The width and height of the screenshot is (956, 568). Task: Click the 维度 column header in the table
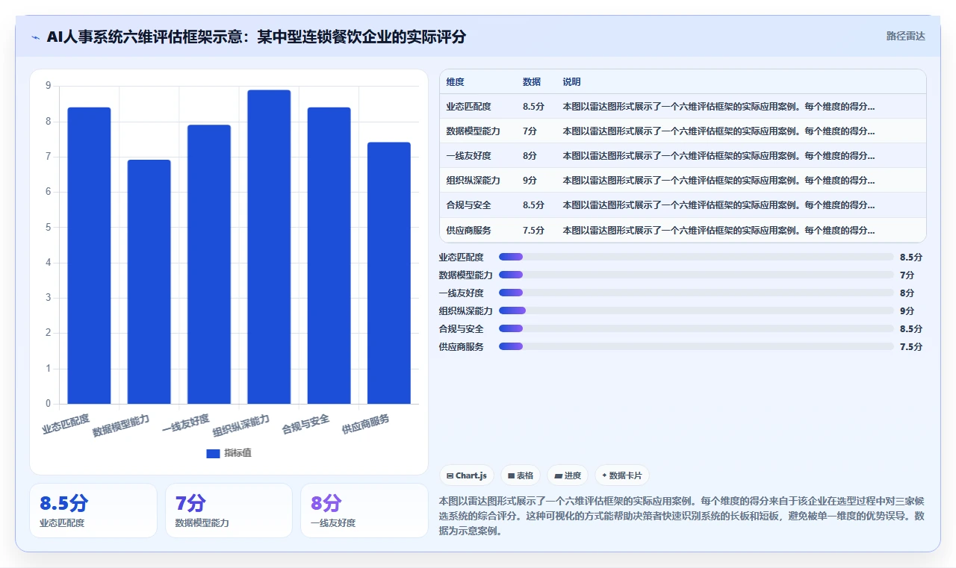point(456,82)
